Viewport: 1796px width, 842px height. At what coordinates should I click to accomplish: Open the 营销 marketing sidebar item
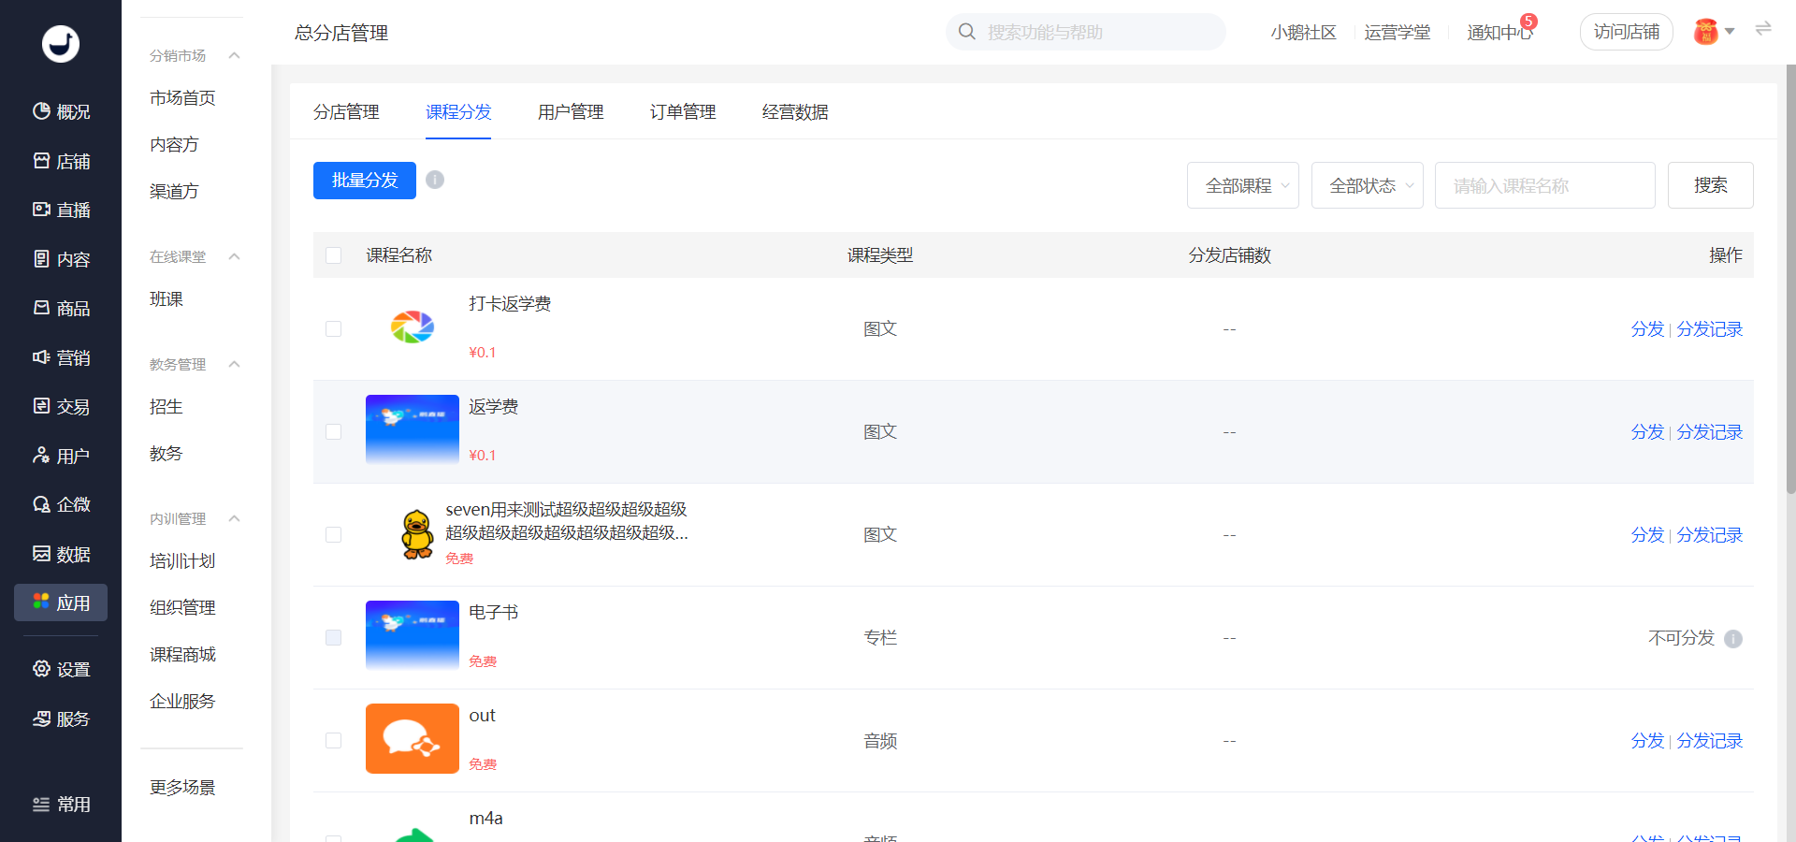coord(61,357)
